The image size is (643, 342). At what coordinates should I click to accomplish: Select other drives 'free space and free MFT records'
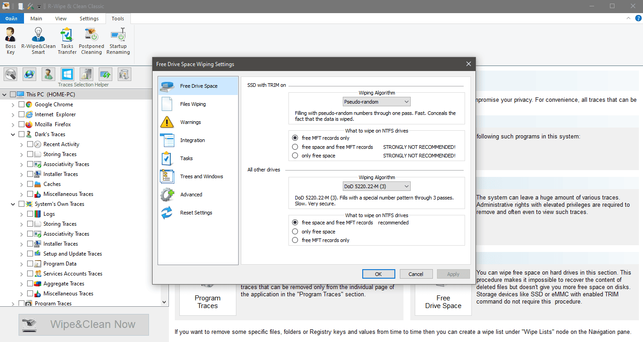(x=295, y=223)
